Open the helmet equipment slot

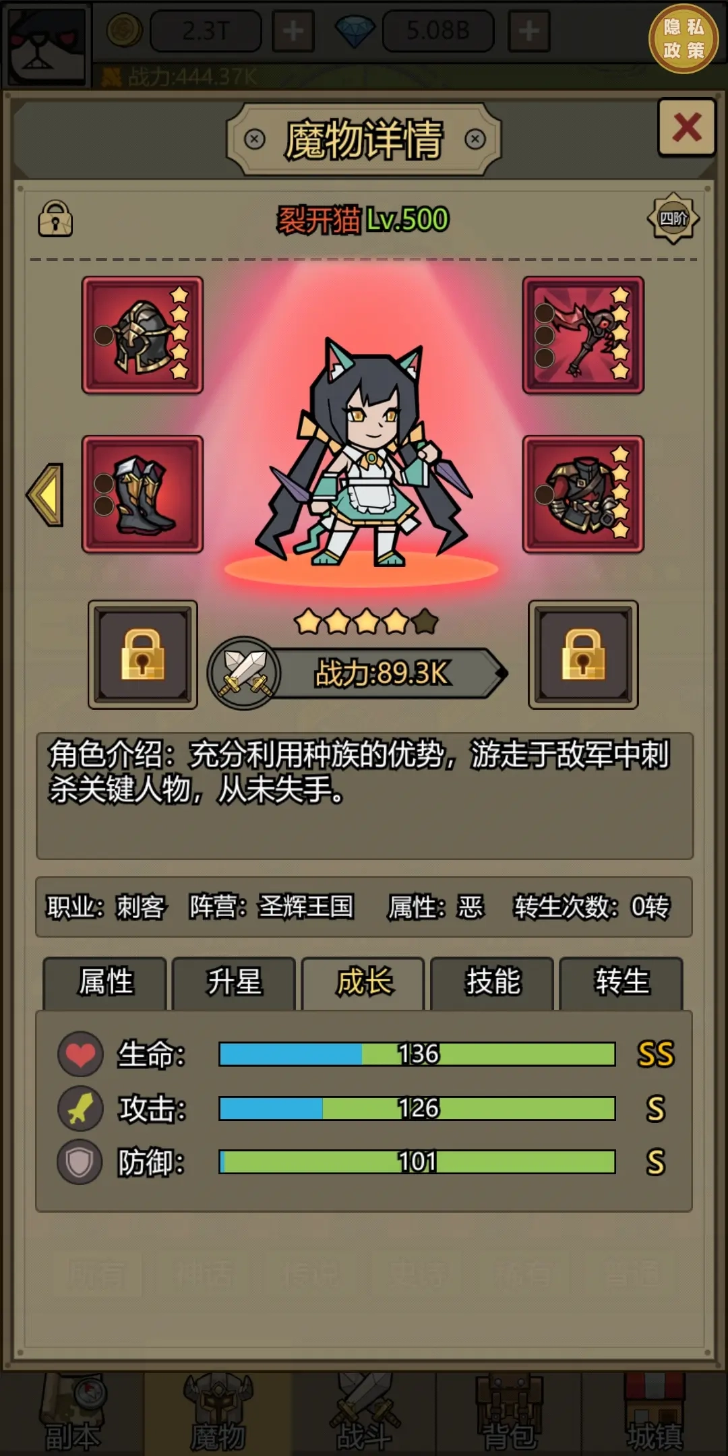pos(142,335)
